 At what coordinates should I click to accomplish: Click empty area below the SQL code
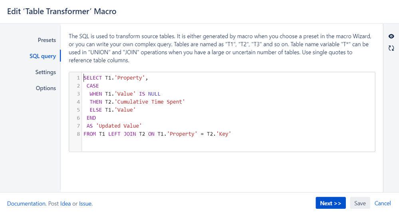tap(228, 144)
